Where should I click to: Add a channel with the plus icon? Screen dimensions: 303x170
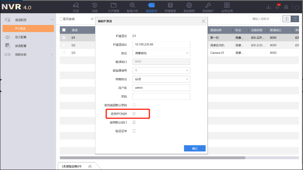click(92, 19)
